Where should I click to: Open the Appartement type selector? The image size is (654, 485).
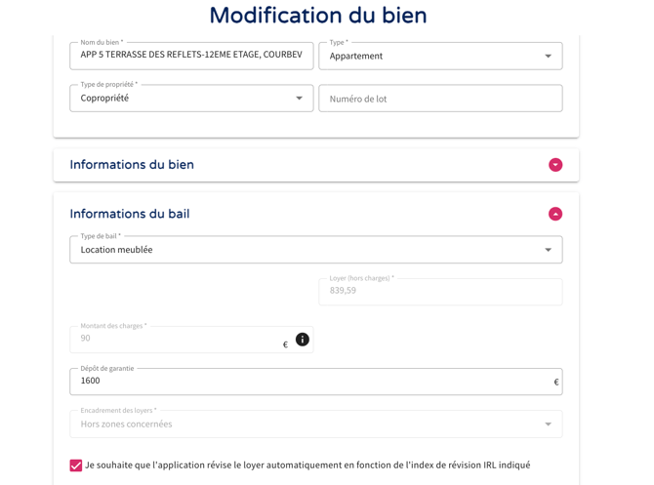[x=429, y=57]
